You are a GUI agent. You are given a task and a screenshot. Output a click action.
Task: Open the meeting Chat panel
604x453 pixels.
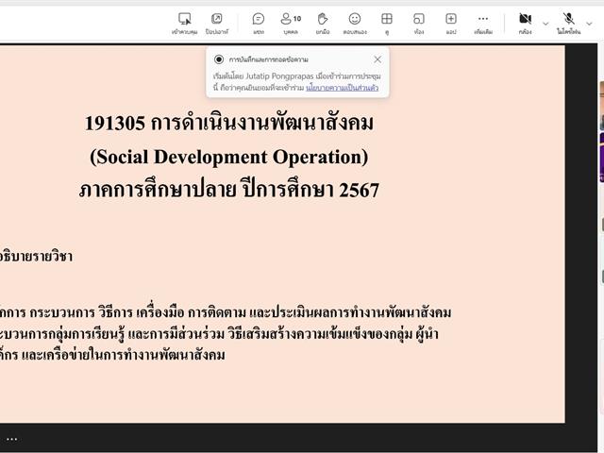[x=258, y=22]
